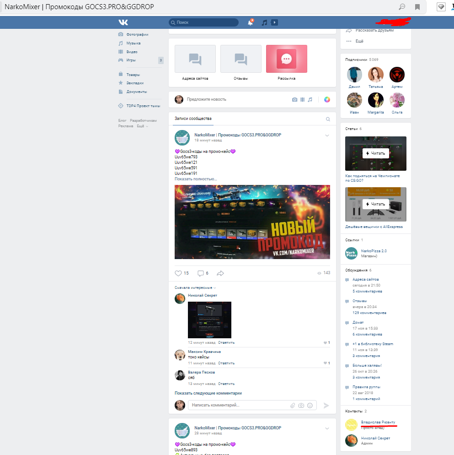
Task: Expand post options chevron of first post
Action: click(327, 135)
